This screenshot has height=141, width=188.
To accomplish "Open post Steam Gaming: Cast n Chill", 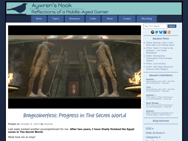I will [160, 44].
